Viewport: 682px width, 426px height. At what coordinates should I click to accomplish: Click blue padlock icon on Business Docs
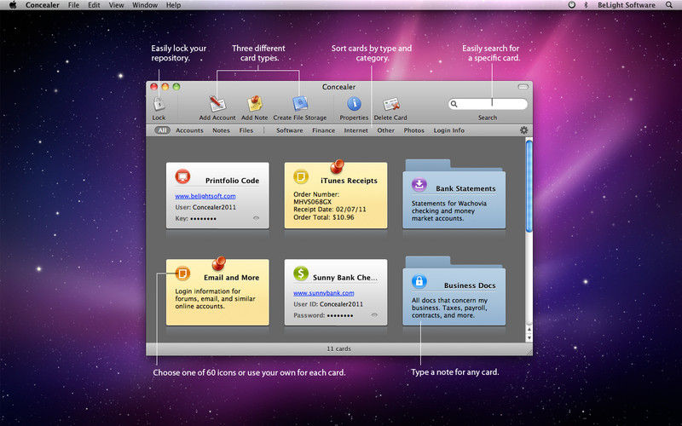pos(419,281)
